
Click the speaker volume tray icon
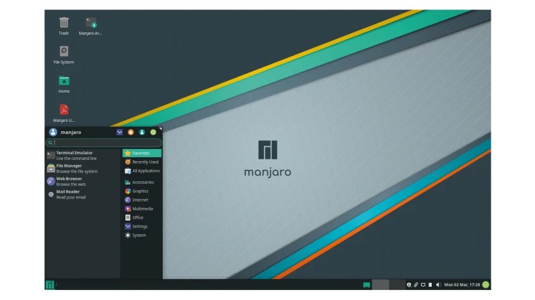[x=438, y=285]
